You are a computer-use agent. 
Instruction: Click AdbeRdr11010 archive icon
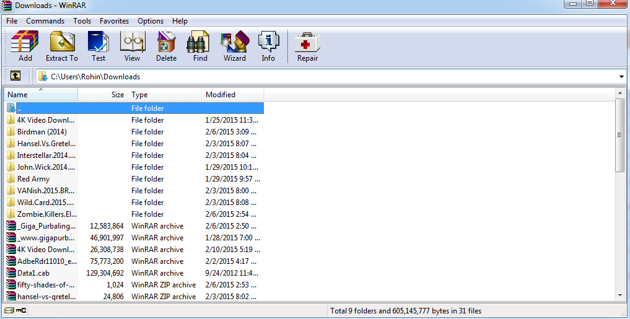coord(11,261)
